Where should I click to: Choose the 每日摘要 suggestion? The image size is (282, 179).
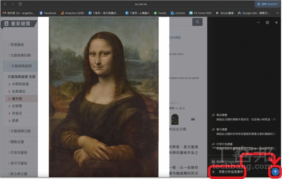coord(244,117)
